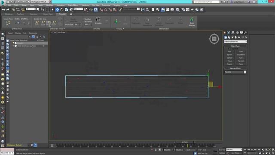Open the Mirror tool

click(143, 9)
